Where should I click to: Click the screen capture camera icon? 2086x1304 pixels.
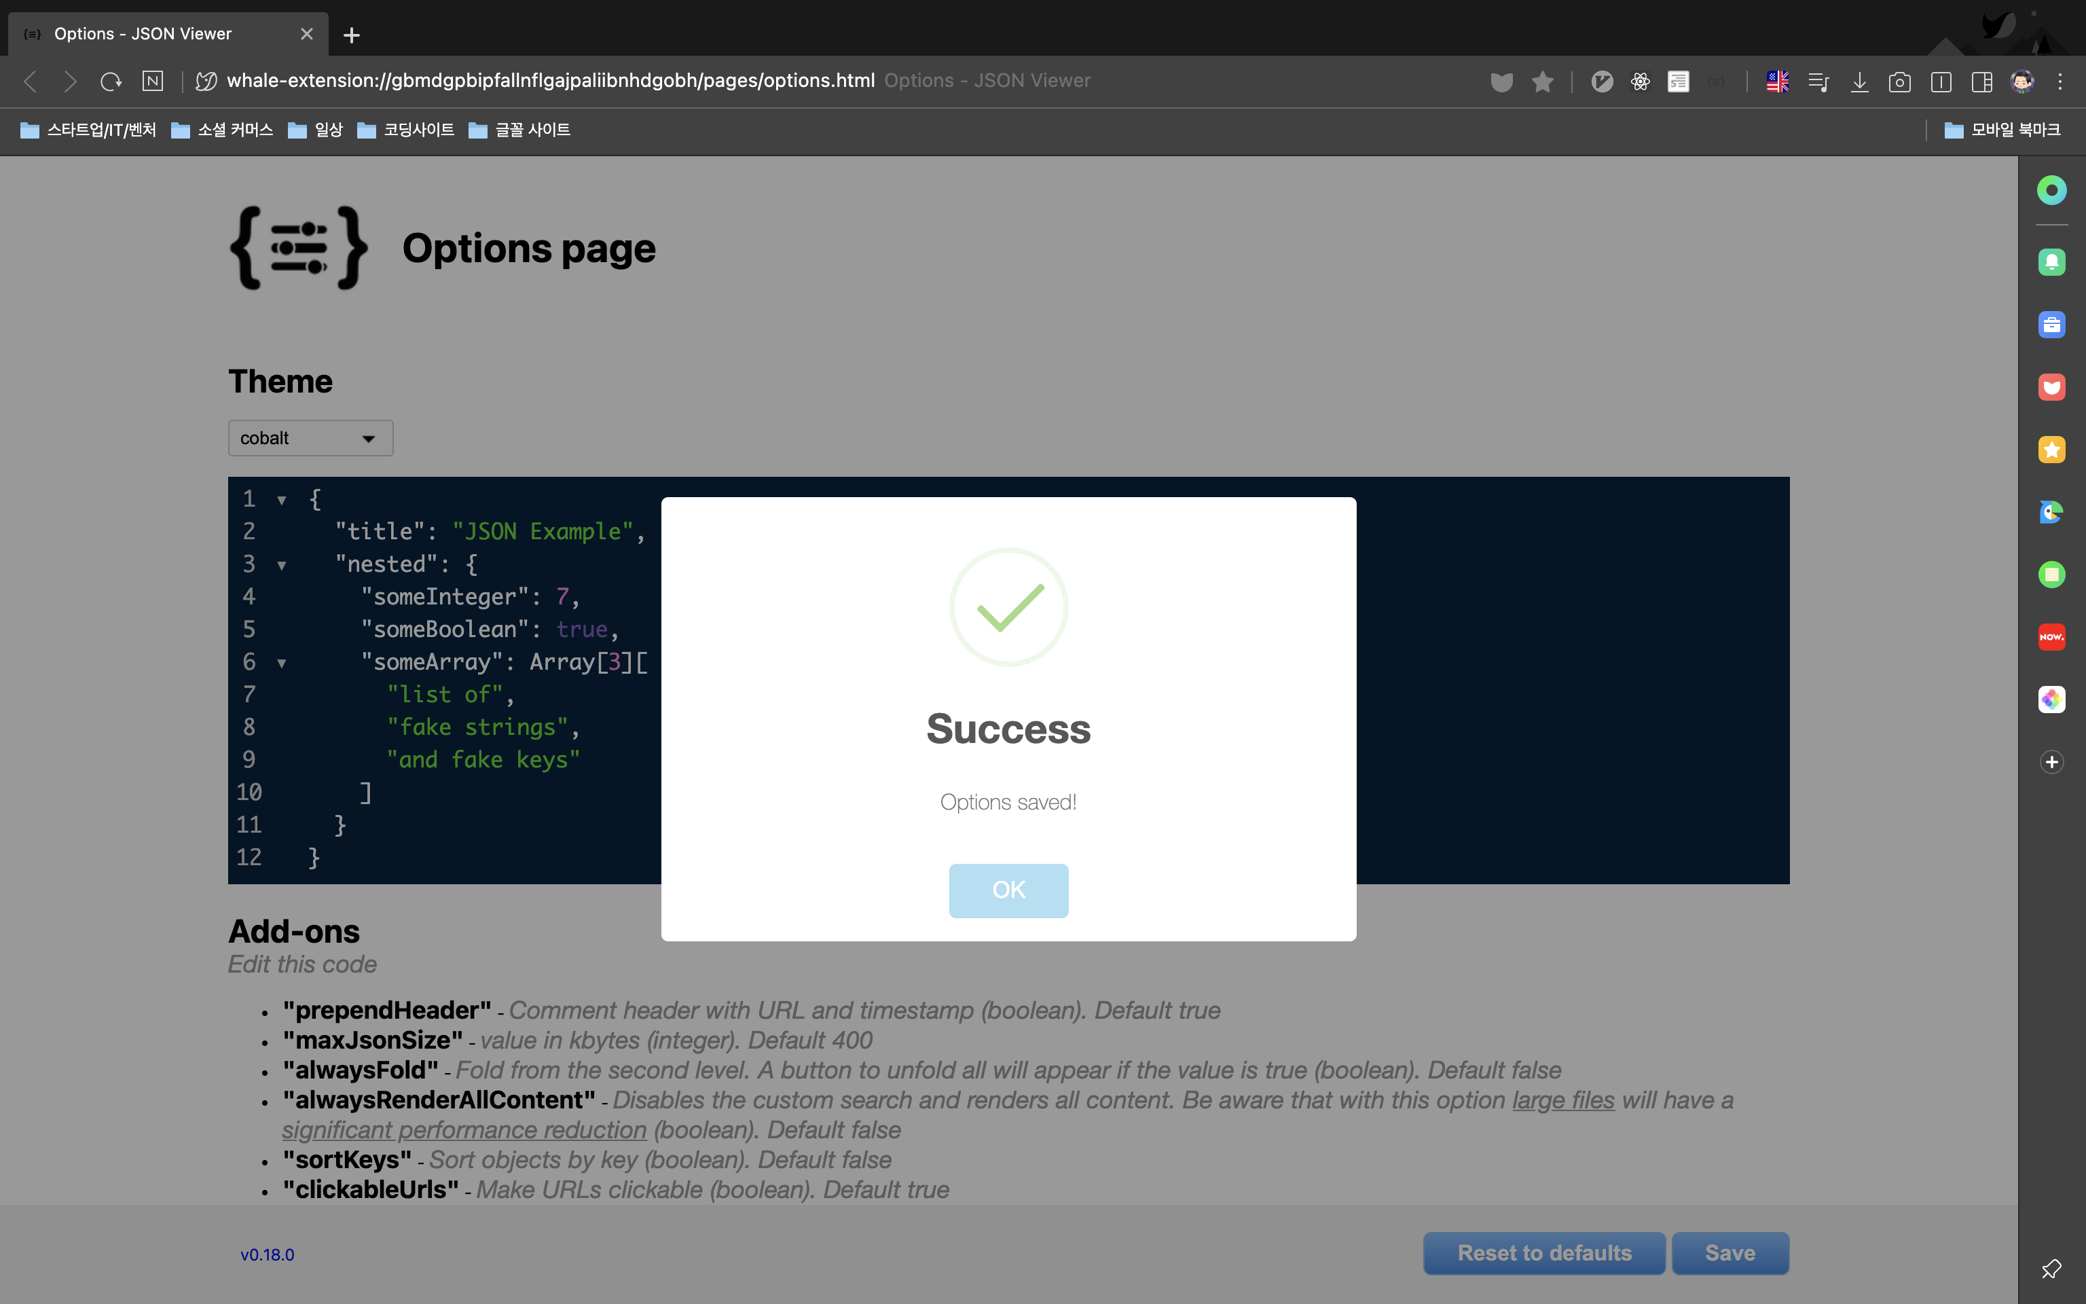(x=1899, y=82)
